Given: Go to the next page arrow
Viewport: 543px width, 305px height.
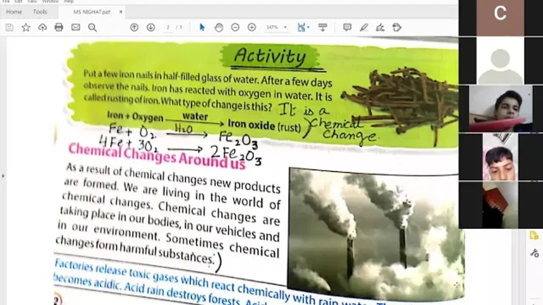Looking at the screenshot, I should click(151, 28).
